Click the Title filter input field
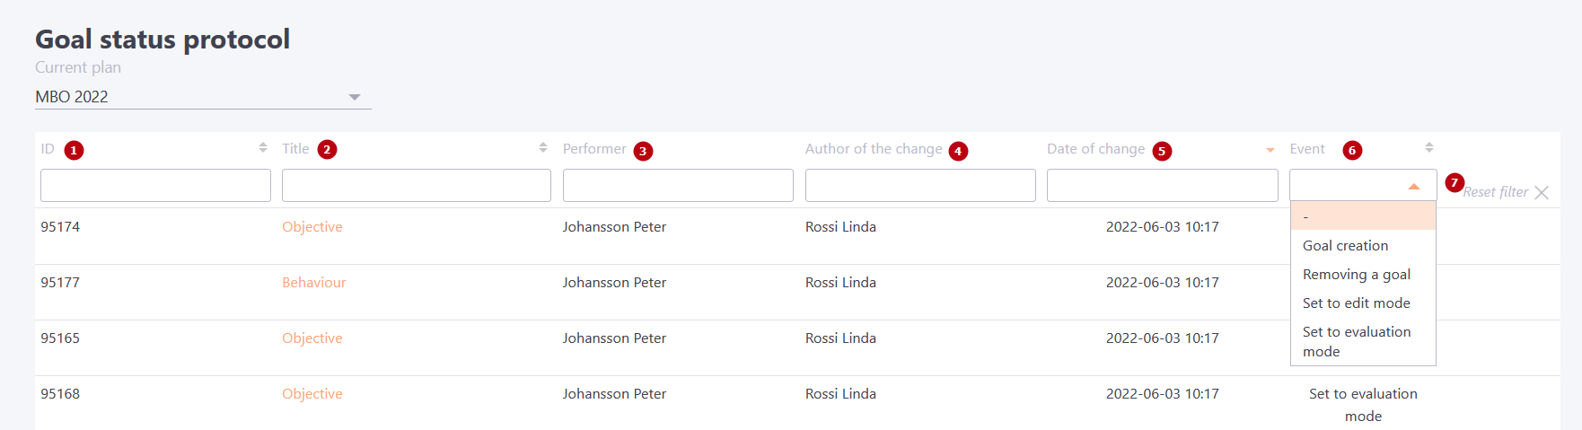Screen dimensions: 1582x430 pyautogui.click(x=417, y=186)
